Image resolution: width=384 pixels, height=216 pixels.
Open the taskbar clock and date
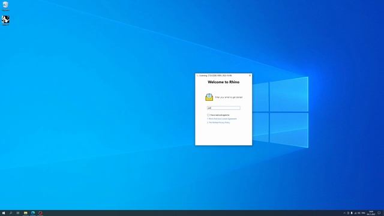(x=371, y=213)
